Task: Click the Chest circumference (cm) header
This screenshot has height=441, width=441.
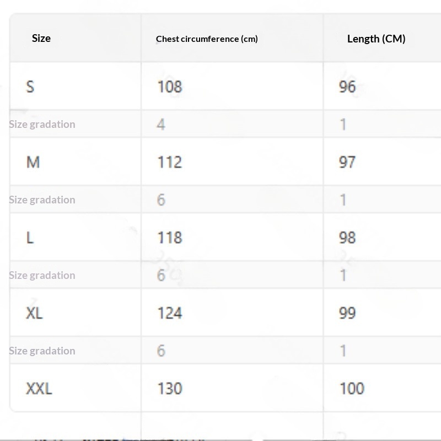Action: 207,39
